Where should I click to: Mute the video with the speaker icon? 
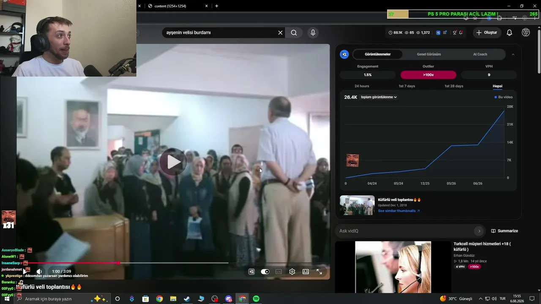pyautogui.click(x=39, y=271)
